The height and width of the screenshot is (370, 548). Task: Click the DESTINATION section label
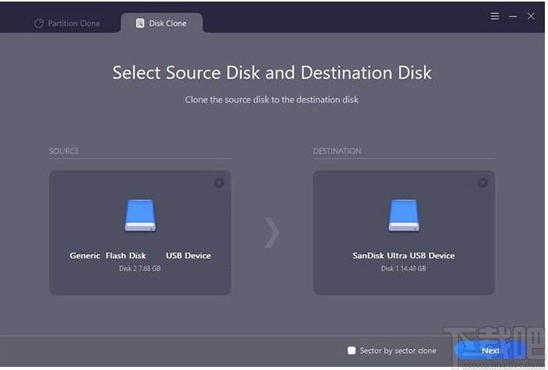(337, 151)
